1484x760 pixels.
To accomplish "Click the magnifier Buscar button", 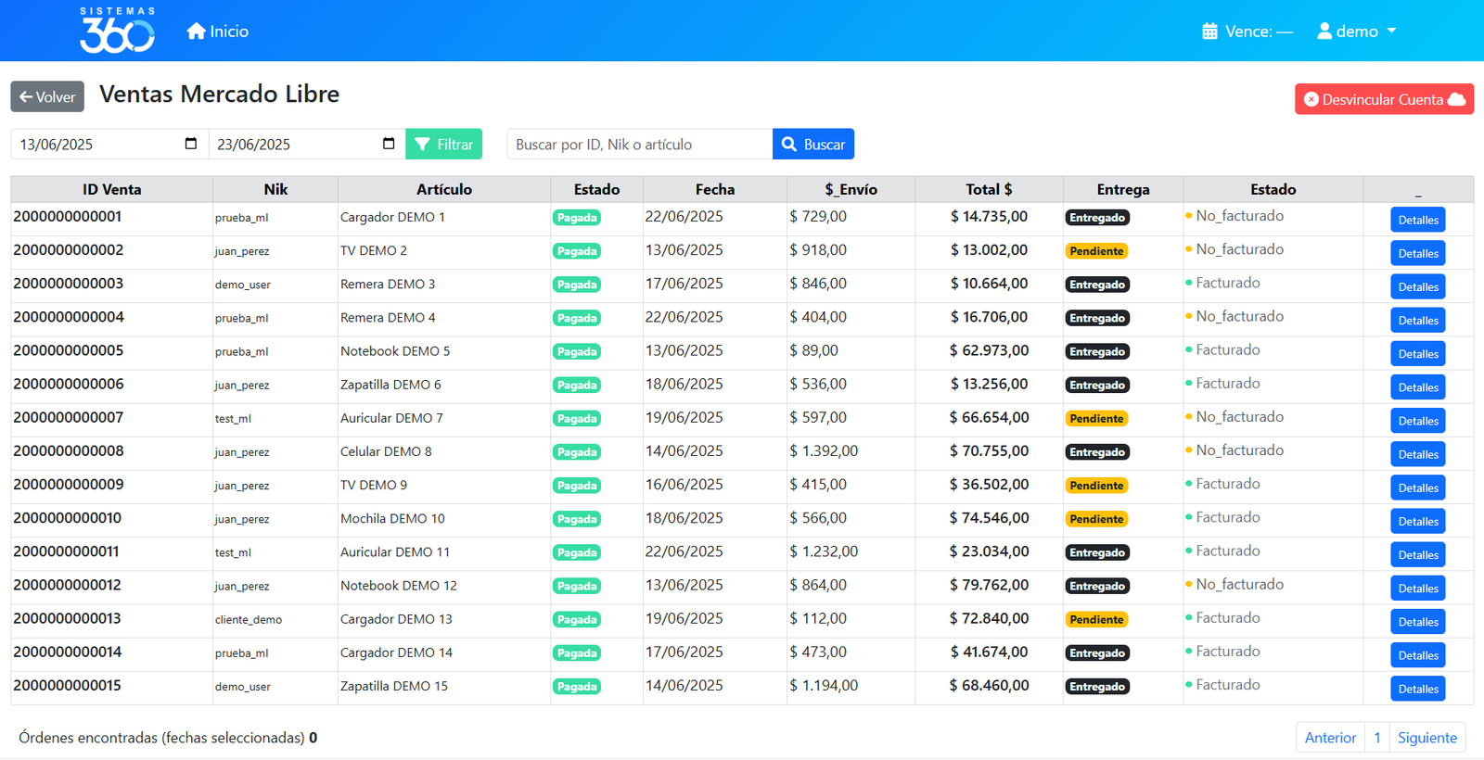I will (813, 145).
